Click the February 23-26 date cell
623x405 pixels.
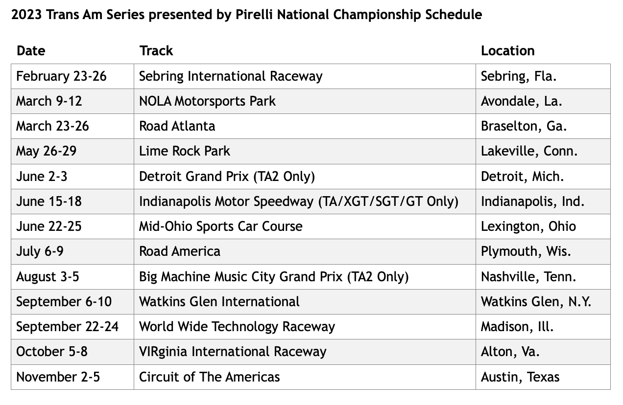61,76
